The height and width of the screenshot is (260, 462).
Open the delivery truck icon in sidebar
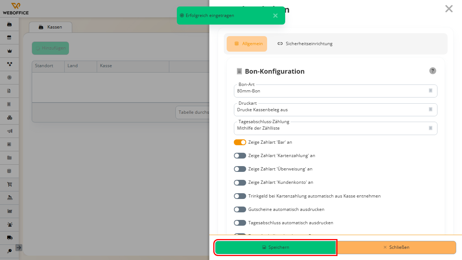coord(9,238)
